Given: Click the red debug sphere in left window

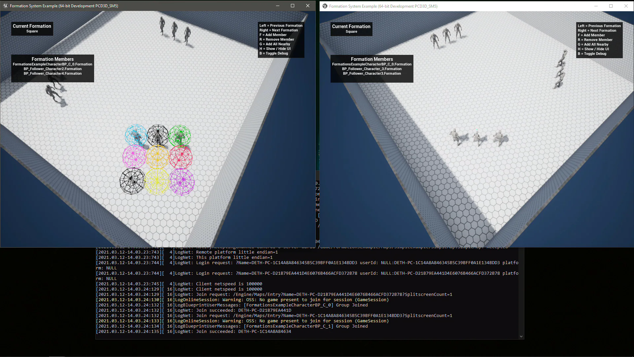Looking at the screenshot, I should (181, 157).
